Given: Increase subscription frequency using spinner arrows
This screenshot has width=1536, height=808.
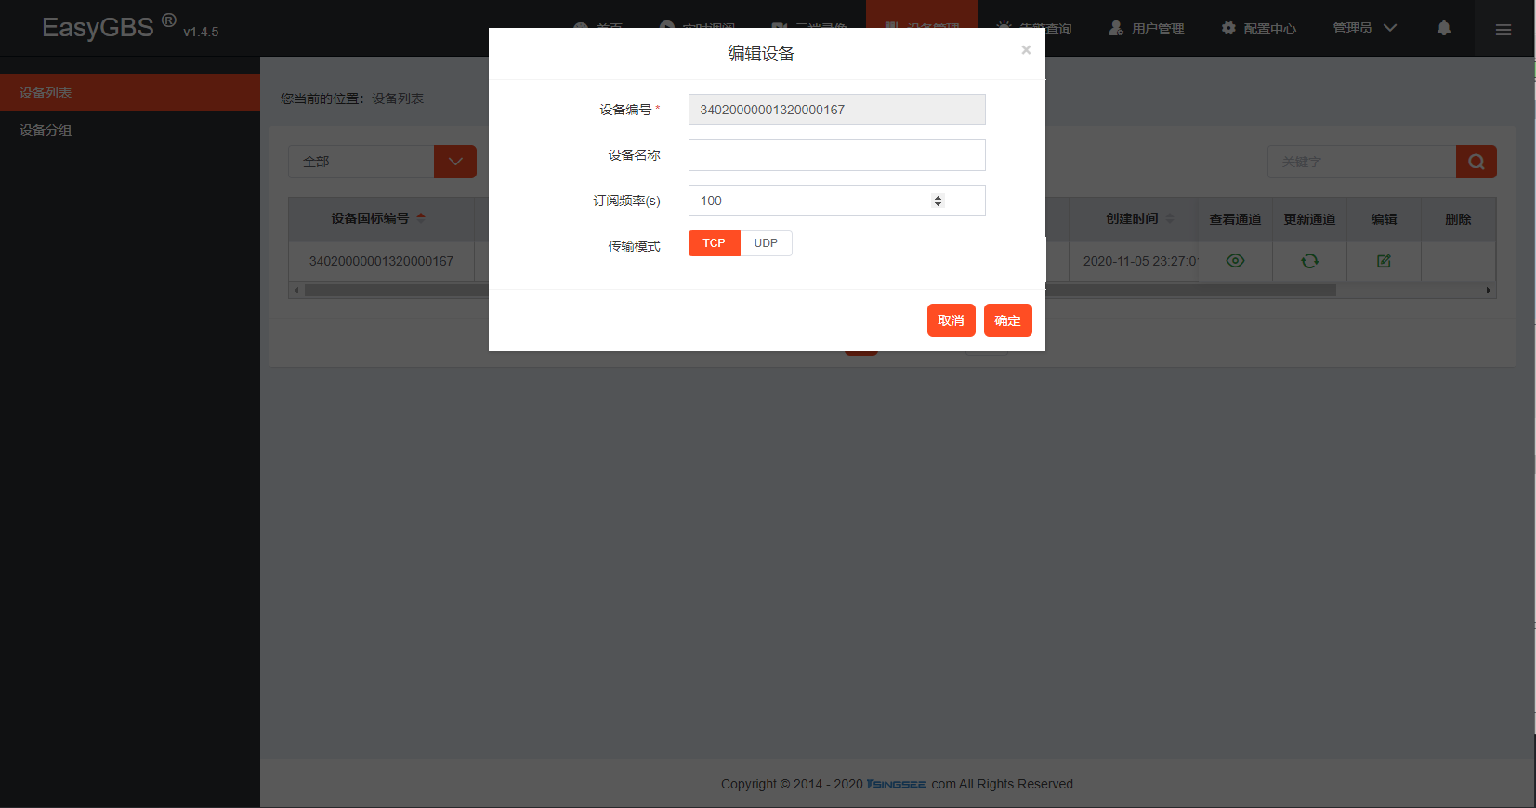Looking at the screenshot, I should pos(938,197).
